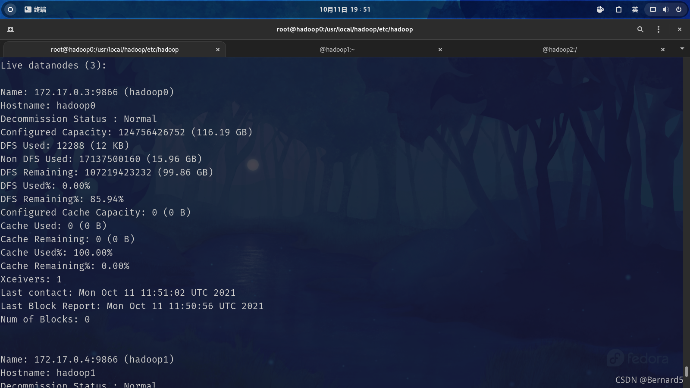This screenshot has width=690, height=388.
Task: Open the terminal search magnifier
Action: point(640,29)
